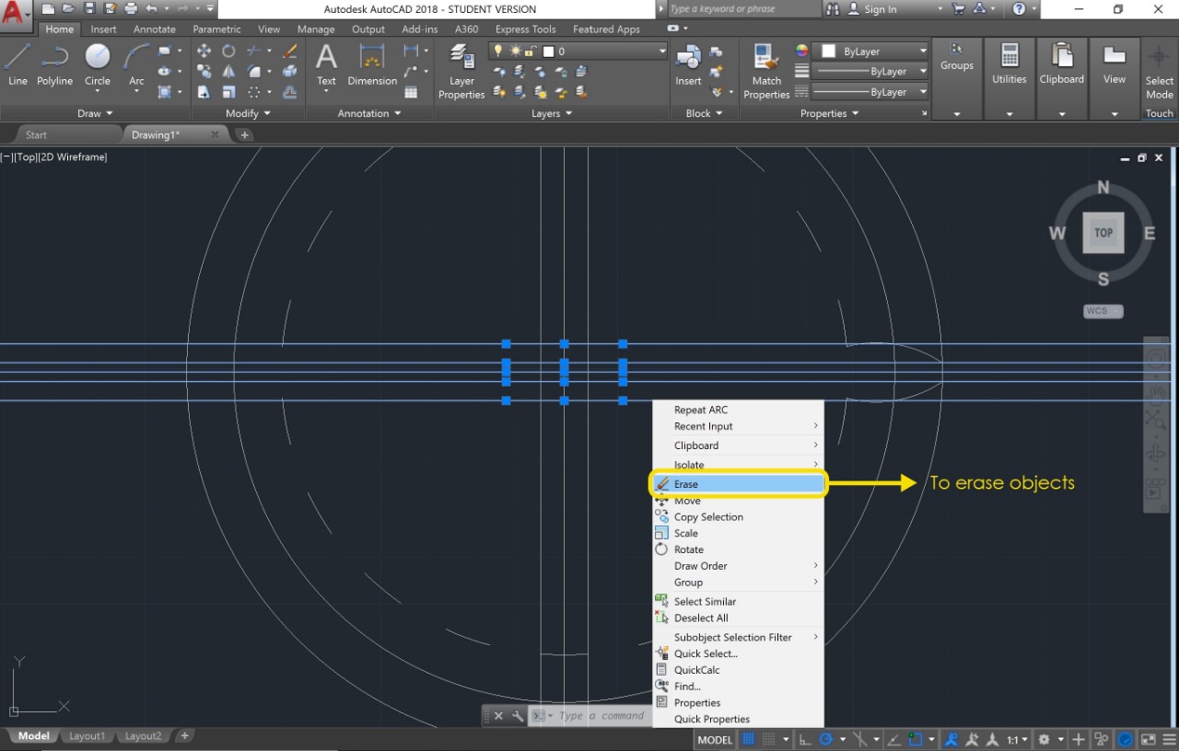Viewport: 1179px width, 751px height.
Task: Click Repeat ARC in context menu
Action: click(738, 410)
